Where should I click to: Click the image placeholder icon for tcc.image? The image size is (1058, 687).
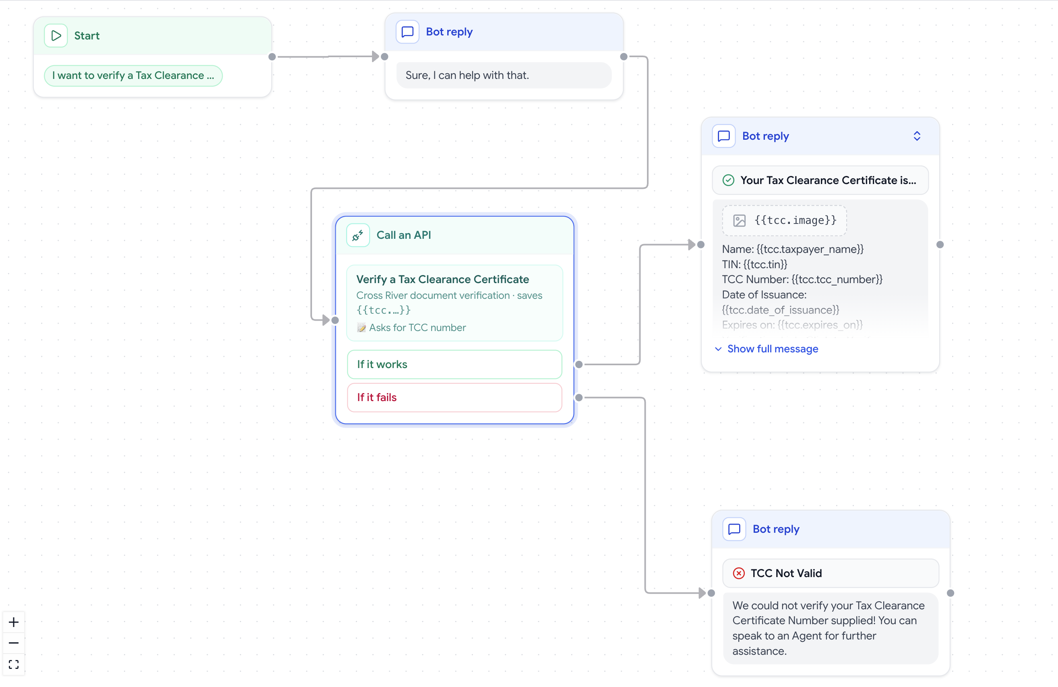[x=739, y=221]
